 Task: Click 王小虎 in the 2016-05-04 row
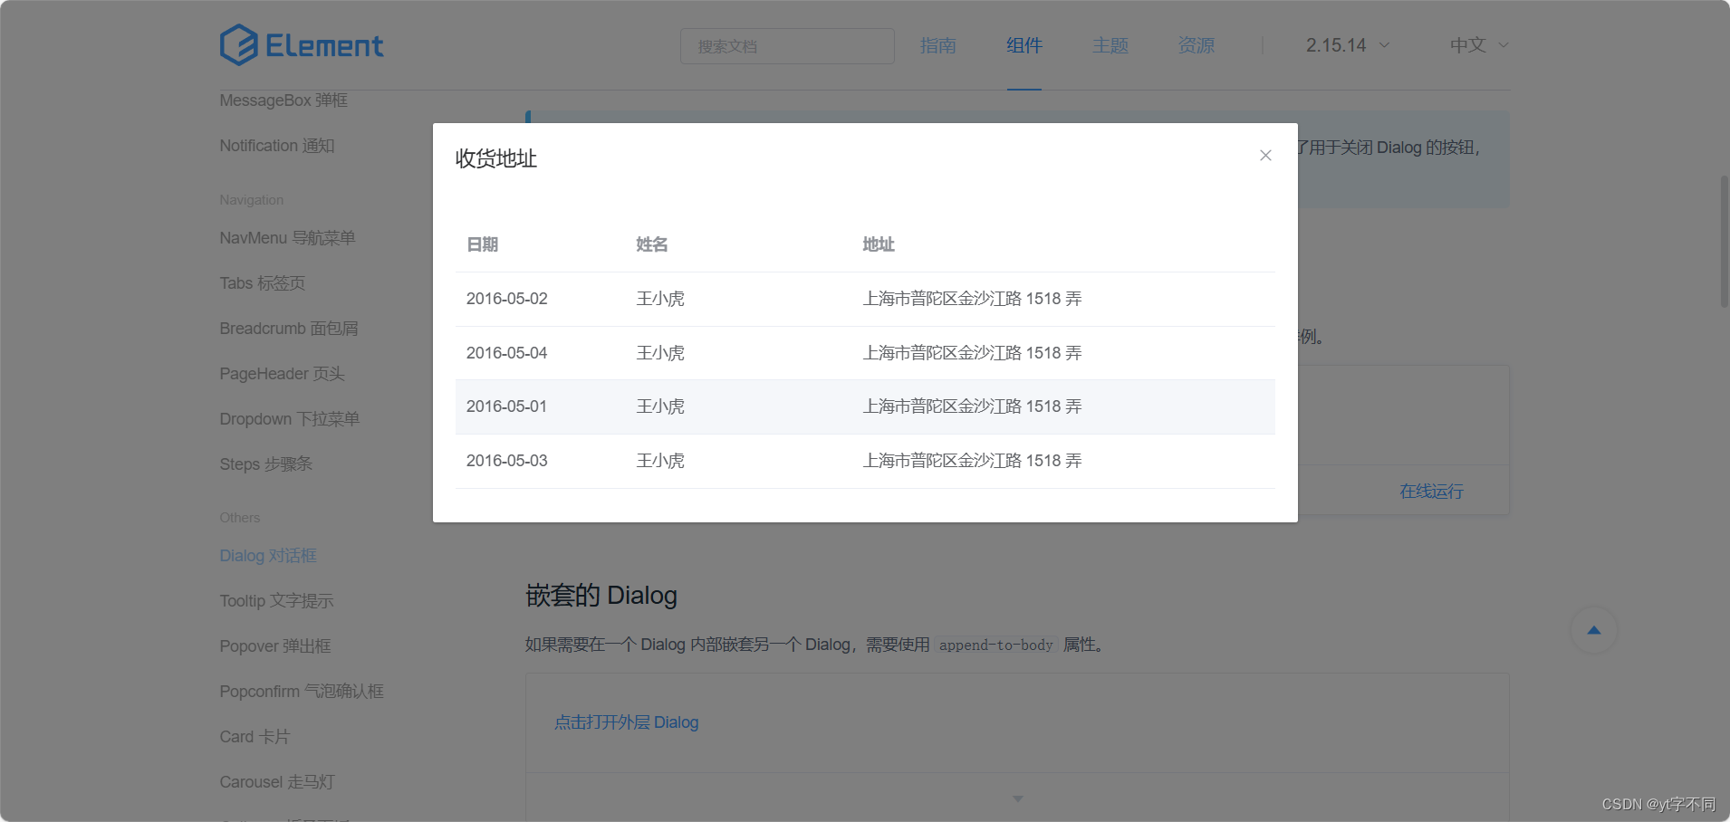pyautogui.click(x=660, y=353)
